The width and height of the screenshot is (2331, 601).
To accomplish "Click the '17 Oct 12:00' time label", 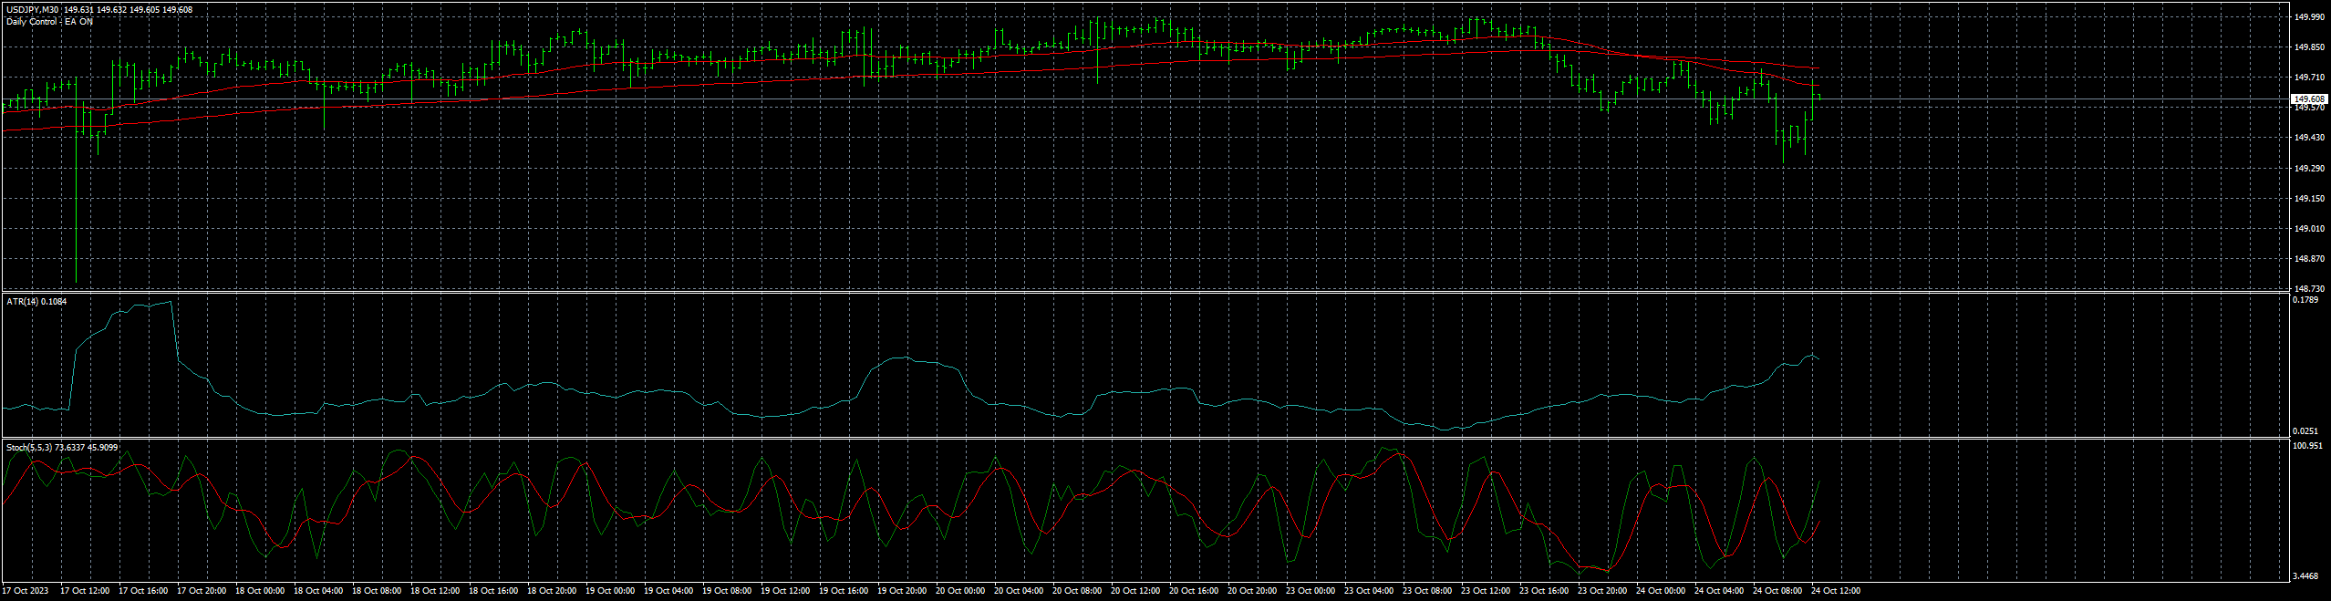I will tap(85, 591).
